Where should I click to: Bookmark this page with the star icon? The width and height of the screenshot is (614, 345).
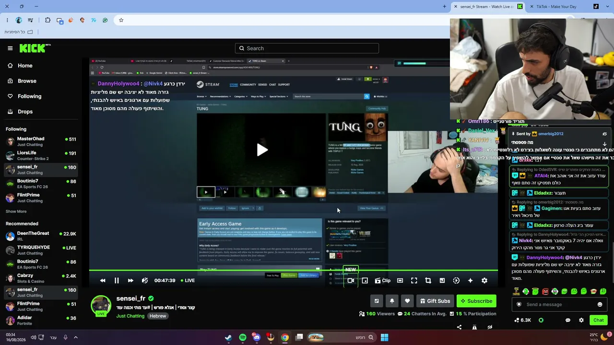121,20
